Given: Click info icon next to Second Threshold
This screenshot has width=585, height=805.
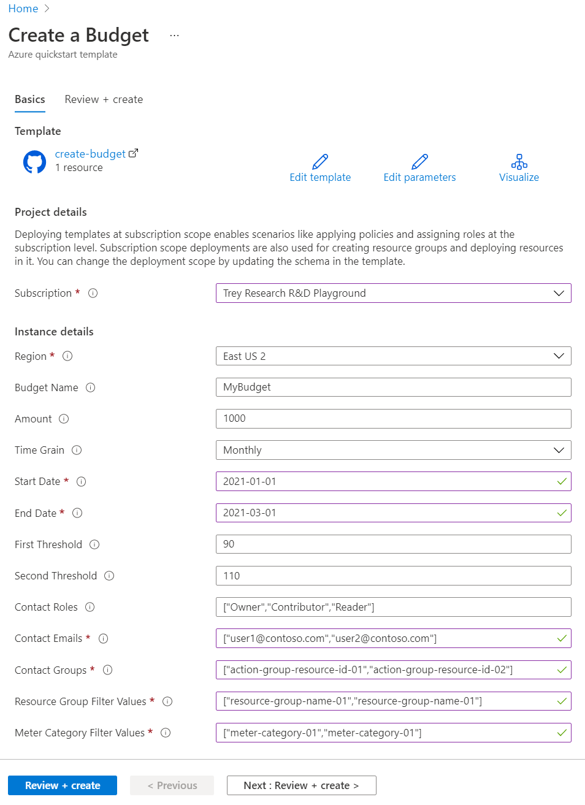Looking at the screenshot, I should [x=109, y=576].
